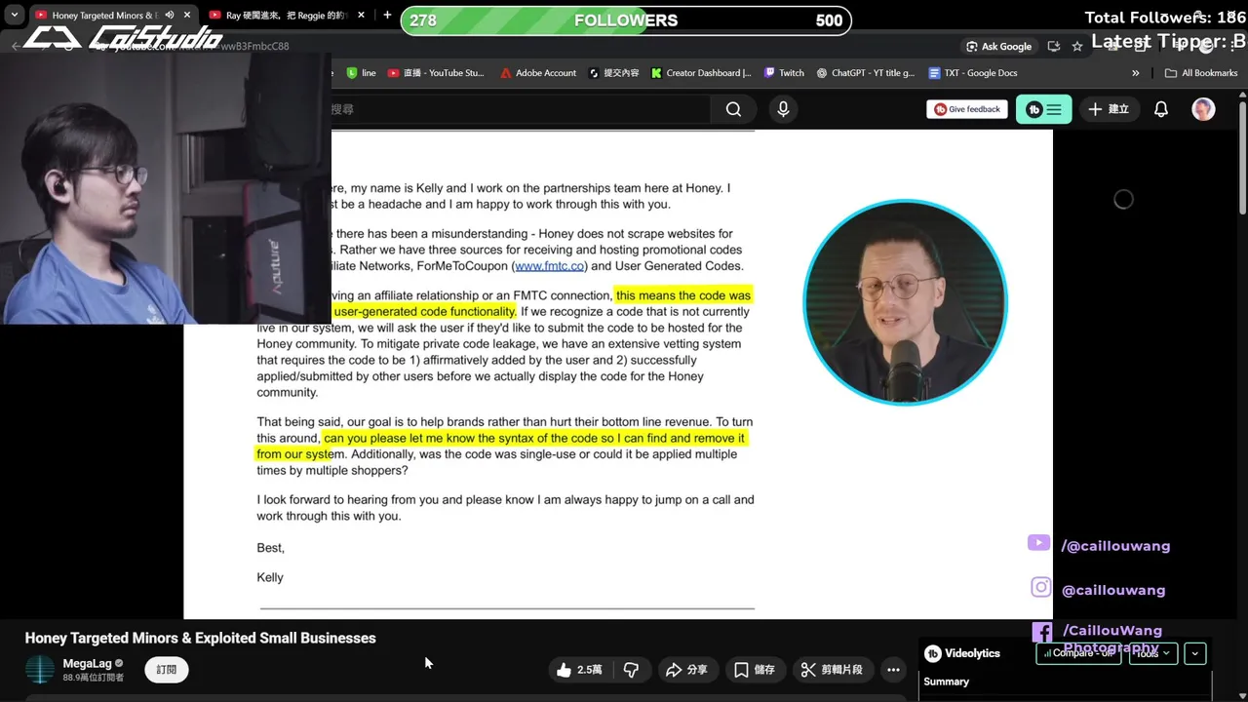Image resolution: width=1248 pixels, height=702 pixels.
Task: Click the 88.9萬位訂閱者 subscriber count
Action: pyautogui.click(x=94, y=678)
